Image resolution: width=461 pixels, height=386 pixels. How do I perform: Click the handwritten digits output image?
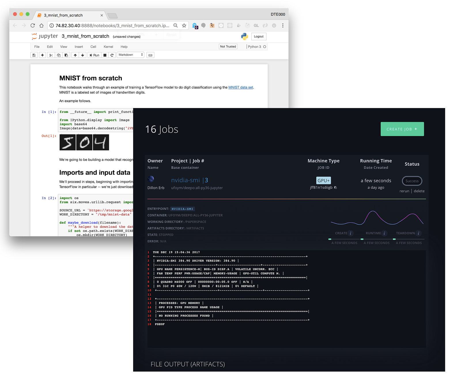tap(84, 142)
